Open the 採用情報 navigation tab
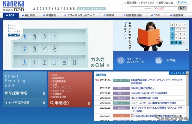Image resolution: width=192 pixels, height=124 pixels. 177,15
